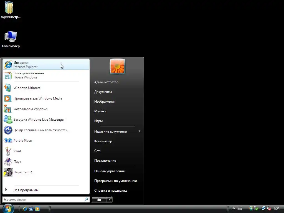Click tray icon with green checkmark

(256, 209)
